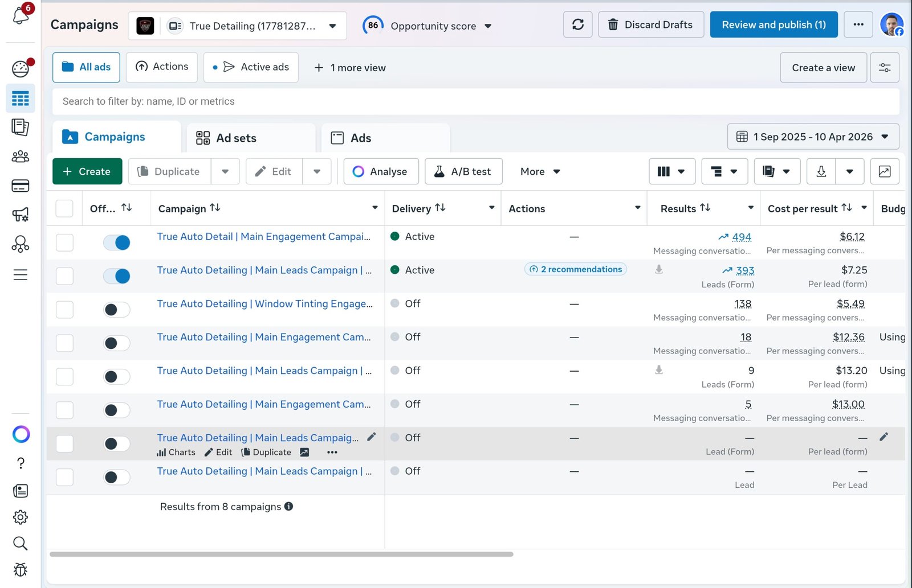Open the sidebar settings gear
The height and width of the screenshot is (588, 912).
point(21,517)
